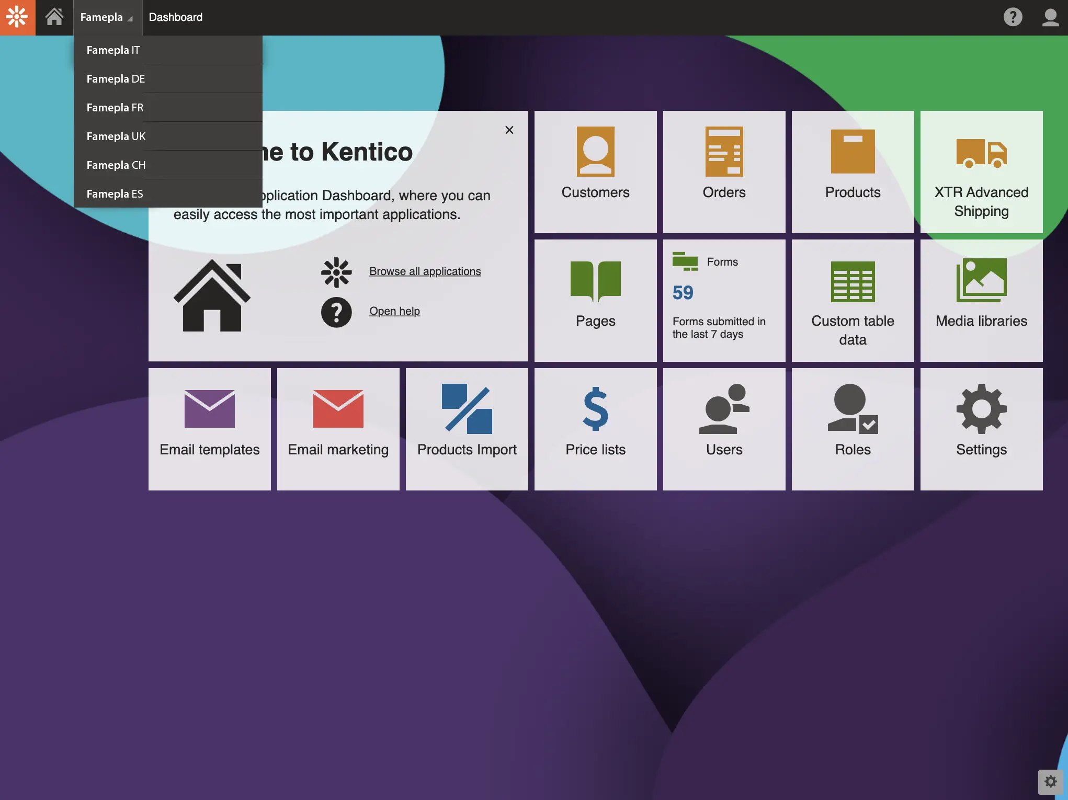The height and width of the screenshot is (800, 1068).
Task: Open the Customers application tile
Action: pos(595,172)
